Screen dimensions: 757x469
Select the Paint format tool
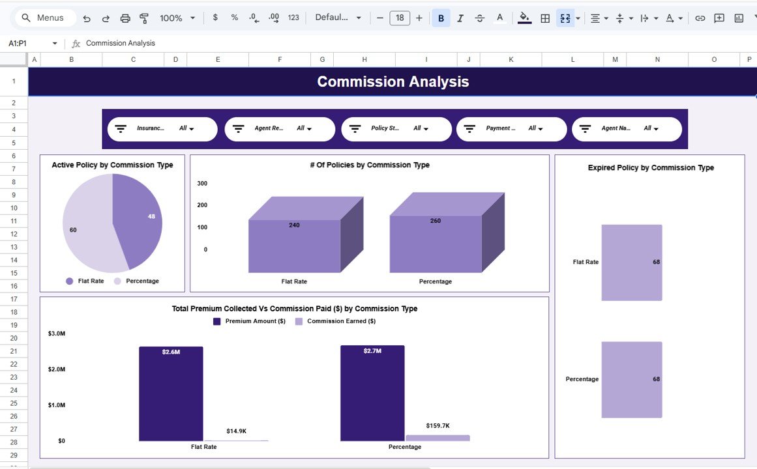[144, 18]
